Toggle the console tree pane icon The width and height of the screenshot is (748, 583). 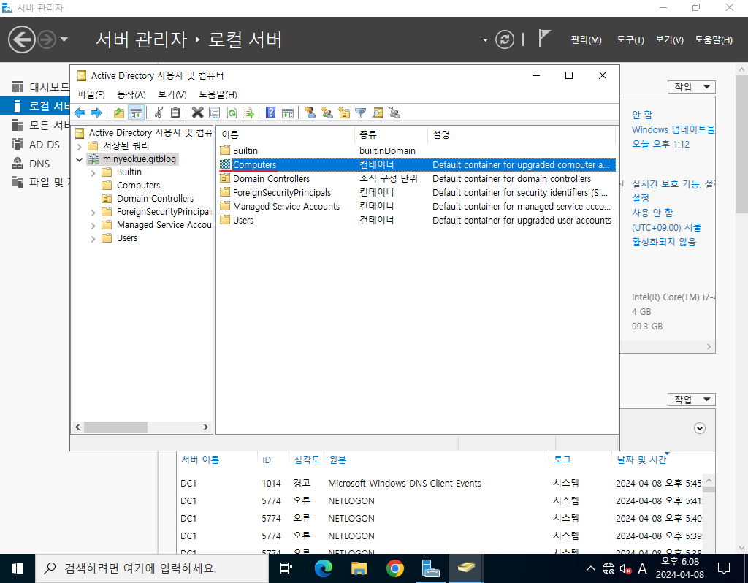pyautogui.click(x=137, y=113)
